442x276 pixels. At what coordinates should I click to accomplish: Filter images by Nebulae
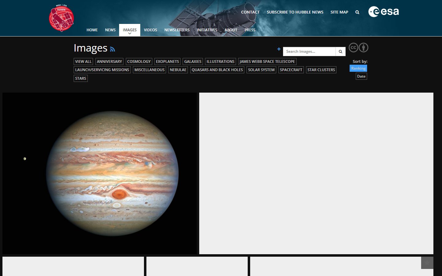pos(178,70)
